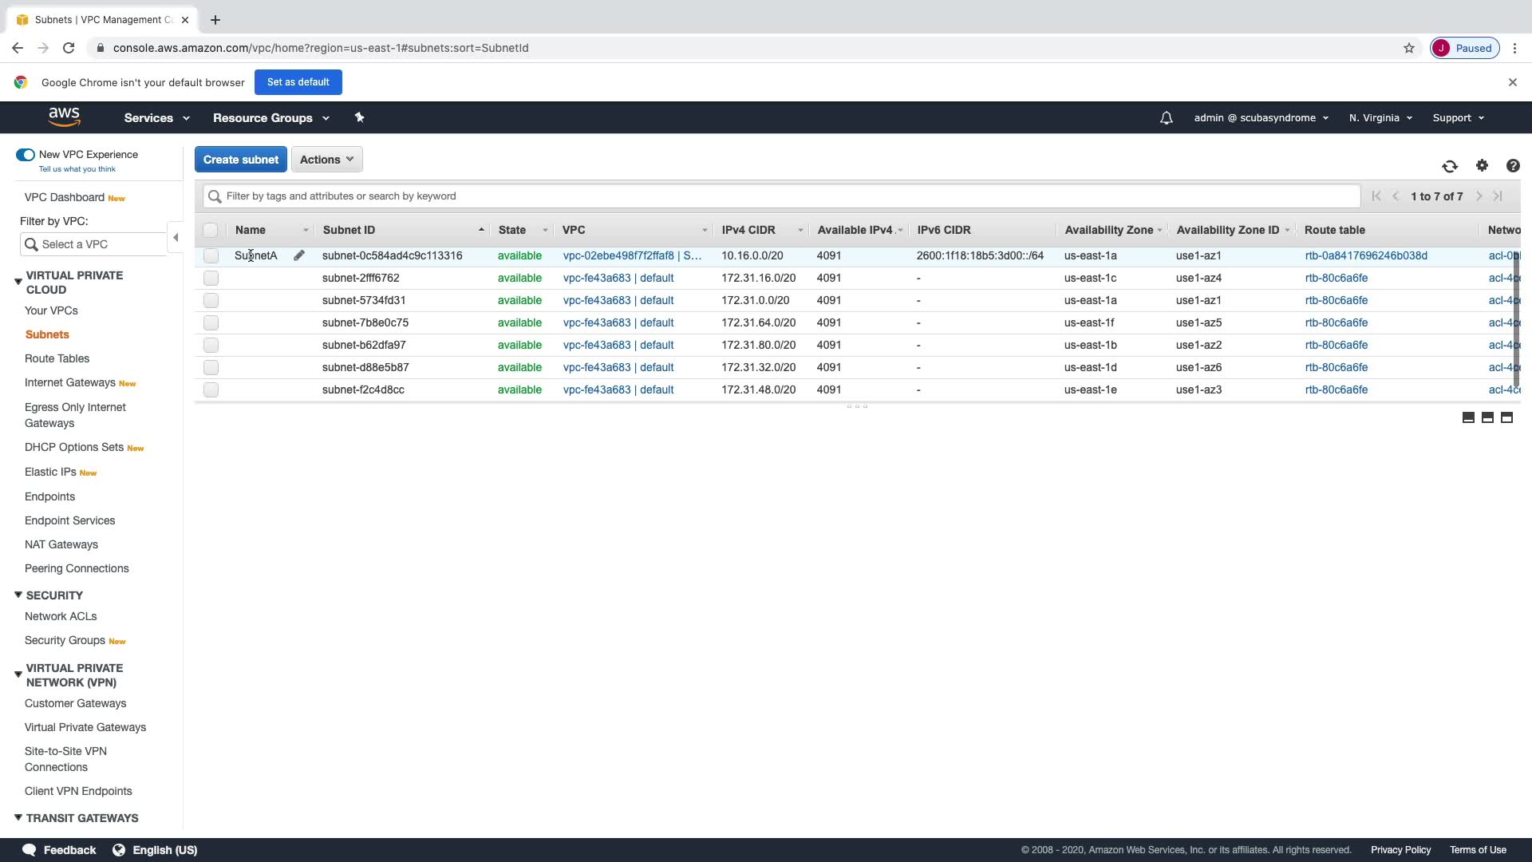The image size is (1532, 862).
Task: Collapse the SECURITY sidebar section
Action: click(18, 595)
